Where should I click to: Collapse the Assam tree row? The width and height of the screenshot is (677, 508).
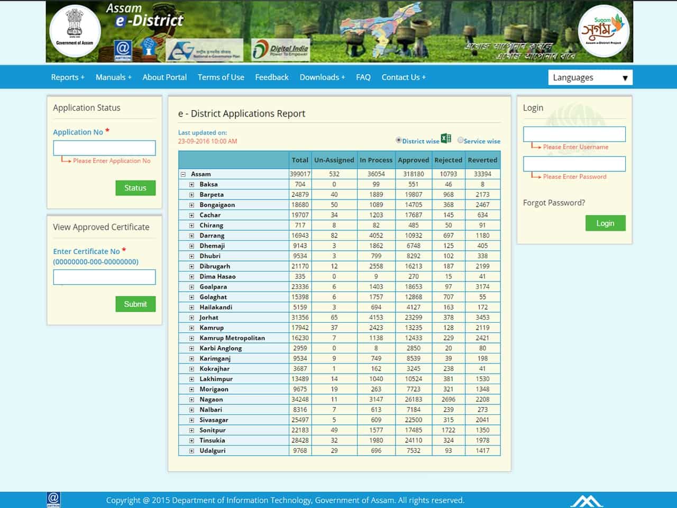(183, 174)
